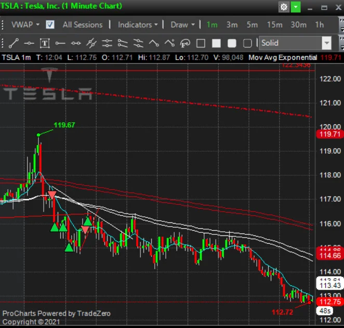Select the filled rectangle tool
Screen dimensions: 344x328
click(216, 43)
